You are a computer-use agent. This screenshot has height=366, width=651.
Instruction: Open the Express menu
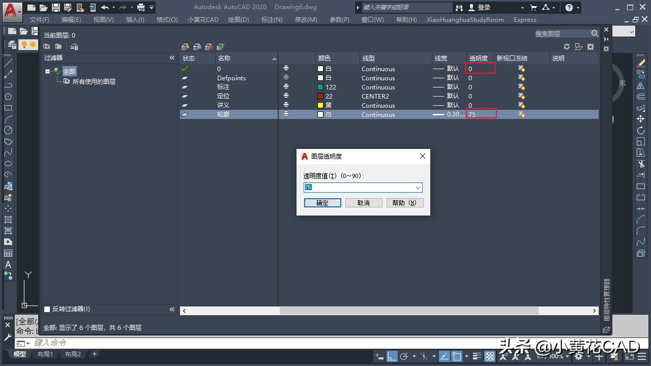point(525,19)
